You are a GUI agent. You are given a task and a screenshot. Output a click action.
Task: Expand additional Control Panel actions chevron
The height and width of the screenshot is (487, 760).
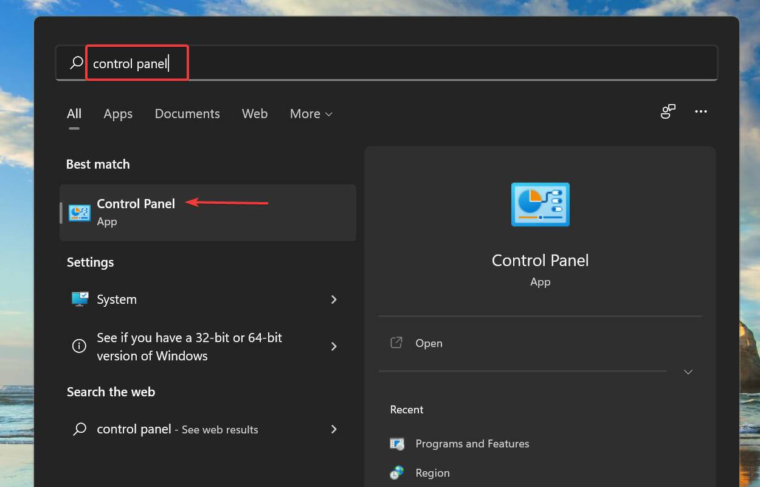tap(688, 371)
